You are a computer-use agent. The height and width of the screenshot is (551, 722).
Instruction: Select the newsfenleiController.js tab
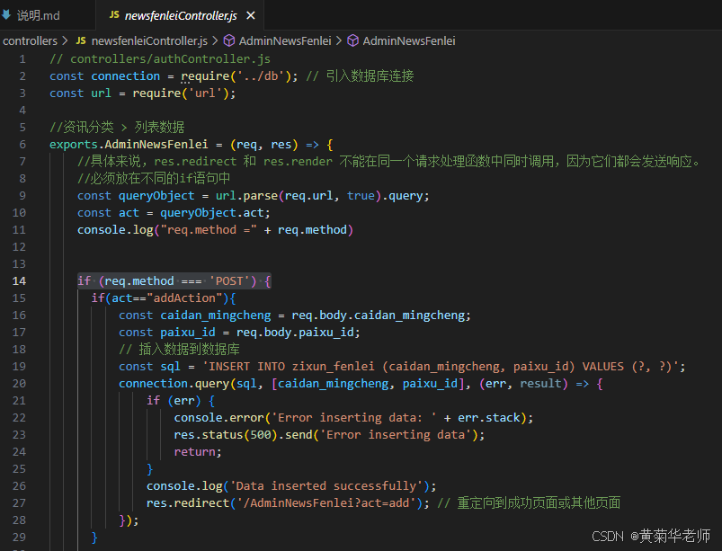coord(181,15)
